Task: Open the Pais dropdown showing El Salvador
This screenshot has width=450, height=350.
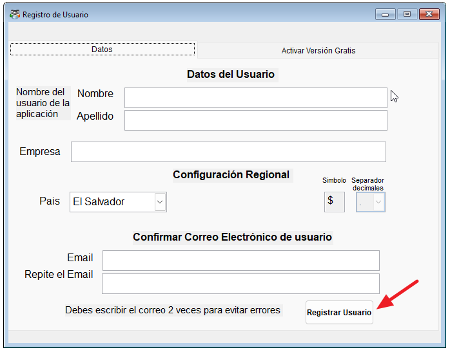Action: pos(118,202)
